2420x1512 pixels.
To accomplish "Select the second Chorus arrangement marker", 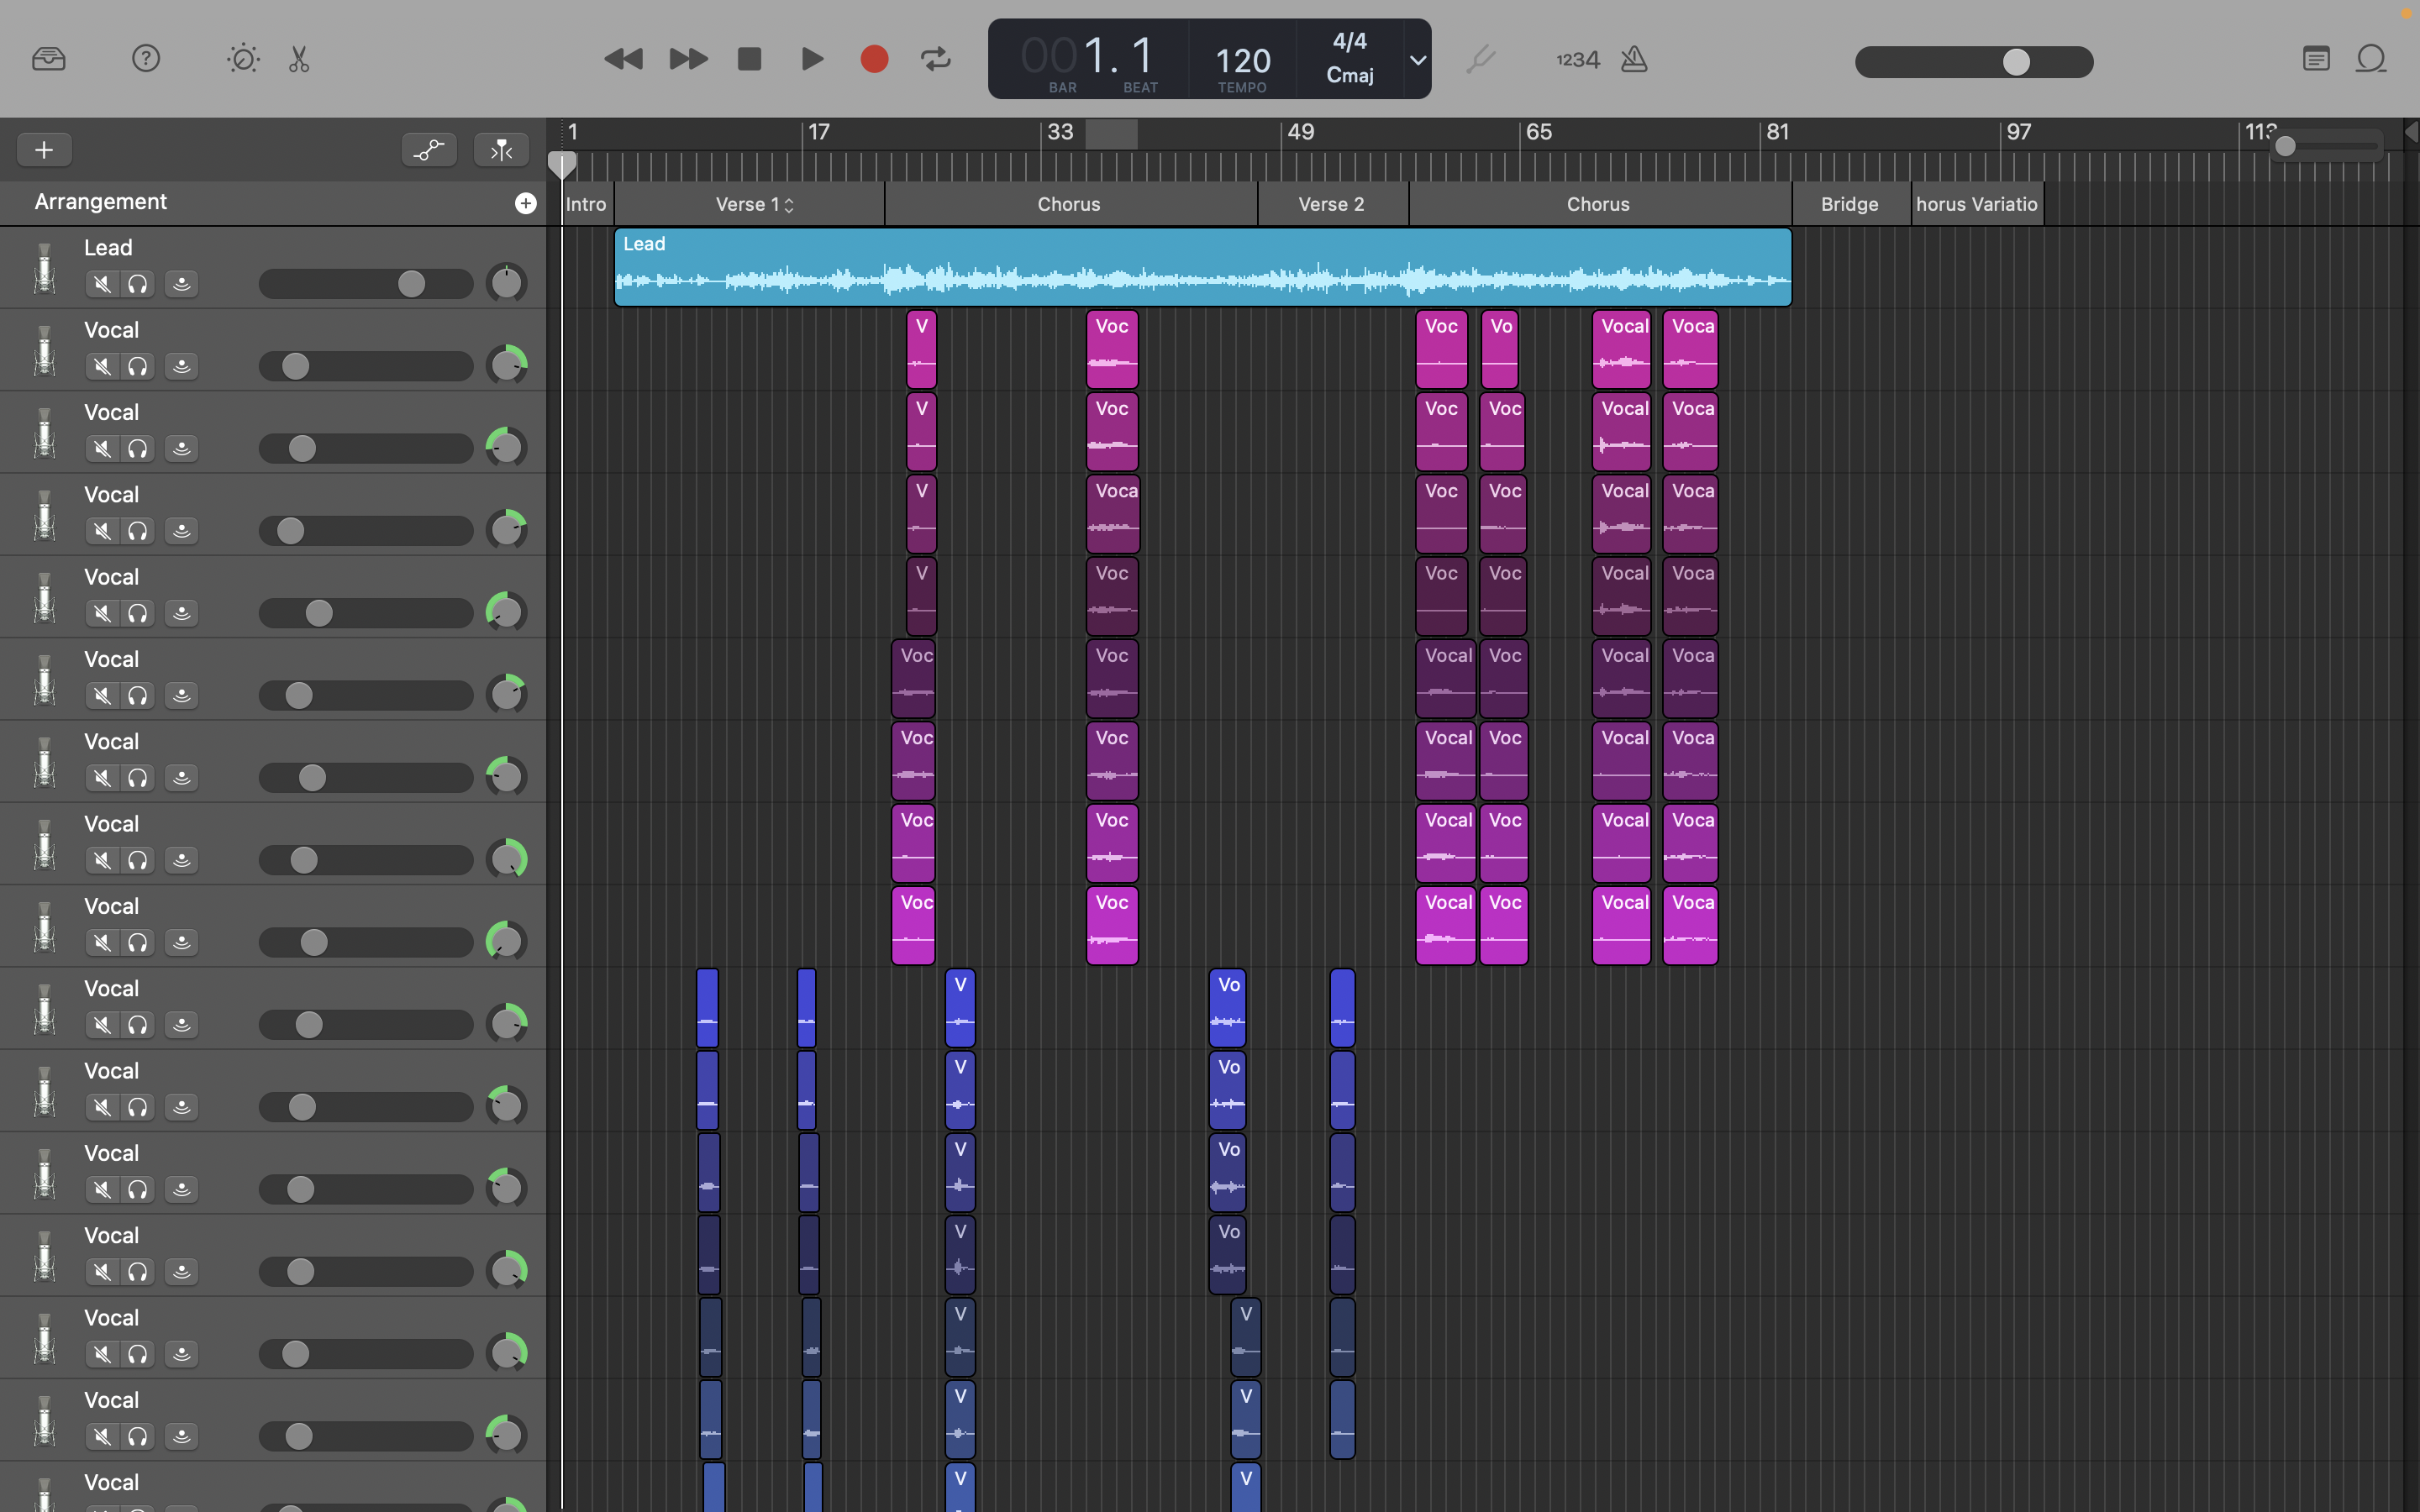I will (x=1599, y=204).
